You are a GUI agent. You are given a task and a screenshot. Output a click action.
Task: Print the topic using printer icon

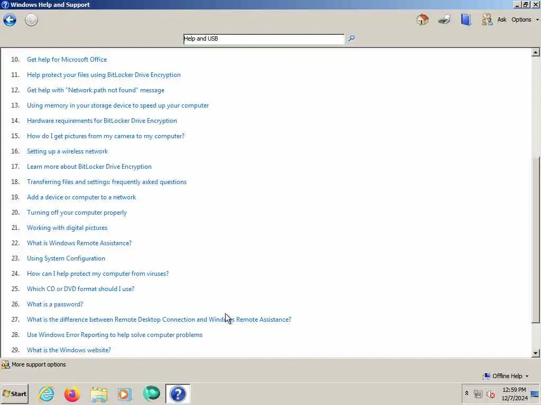pyautogui.click(x=444, y=20)
